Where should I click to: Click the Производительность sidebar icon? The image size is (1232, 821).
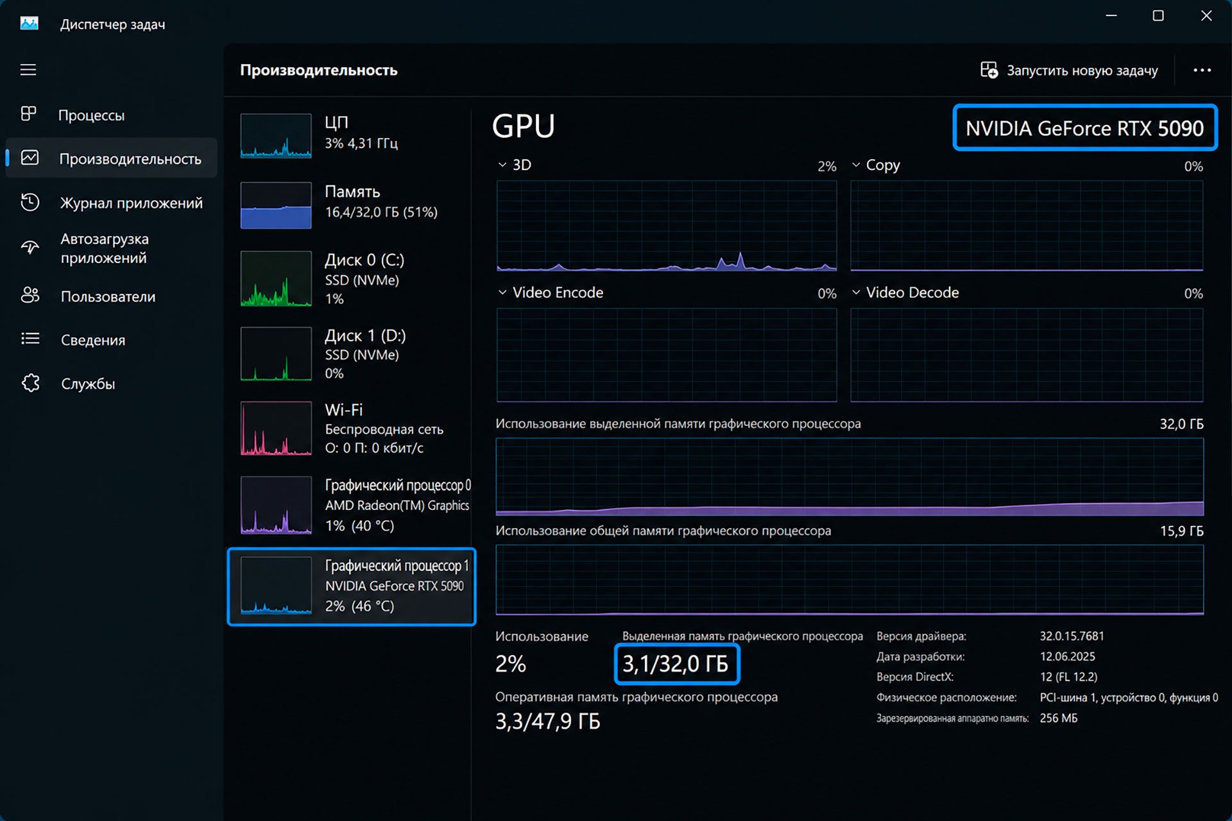(x=30, y=158)
